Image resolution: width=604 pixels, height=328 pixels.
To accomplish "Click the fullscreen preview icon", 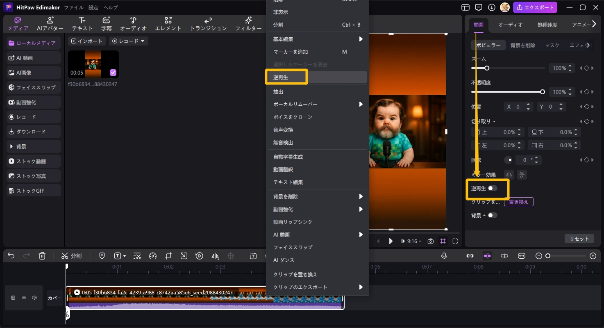I will (455, 241).
